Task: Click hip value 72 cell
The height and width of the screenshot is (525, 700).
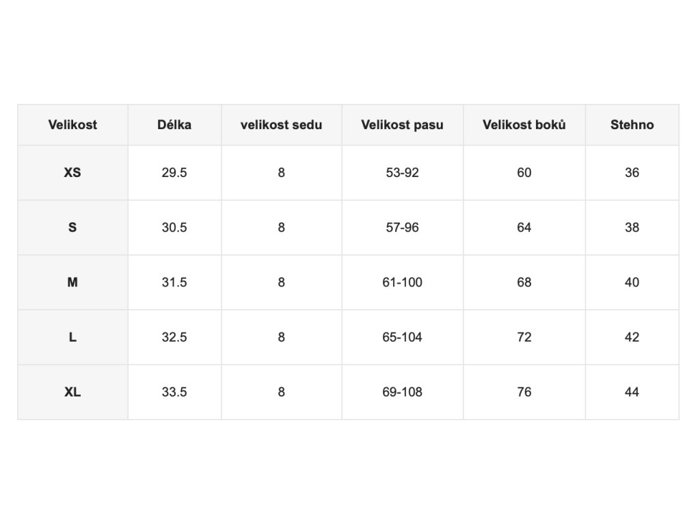Action: [524, 337]
